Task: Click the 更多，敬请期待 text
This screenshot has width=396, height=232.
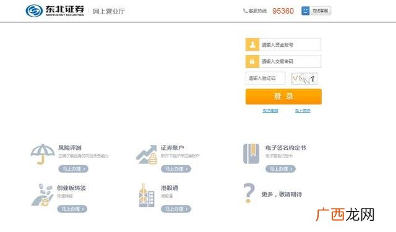Action: tap(282, 194)
